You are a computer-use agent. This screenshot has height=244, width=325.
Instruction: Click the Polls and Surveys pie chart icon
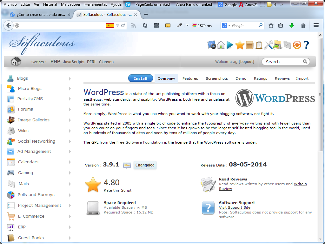tap(11, 195)
